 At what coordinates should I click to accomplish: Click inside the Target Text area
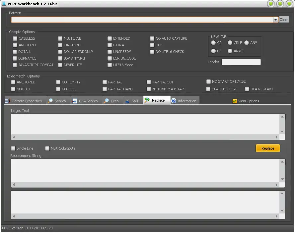tap(145, 124)
